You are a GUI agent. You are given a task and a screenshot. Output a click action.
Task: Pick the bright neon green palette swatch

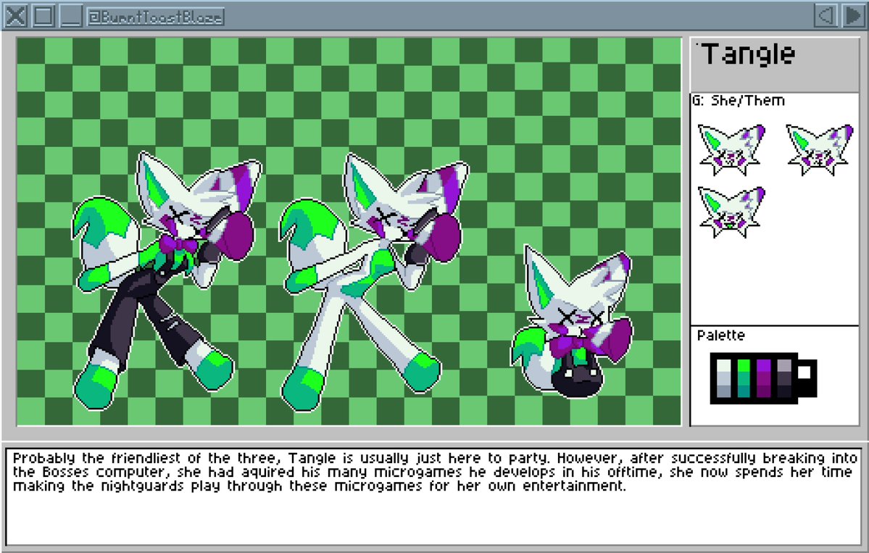click(744, 365)
